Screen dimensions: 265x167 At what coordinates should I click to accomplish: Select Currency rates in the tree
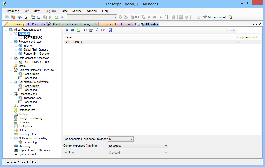27,134
